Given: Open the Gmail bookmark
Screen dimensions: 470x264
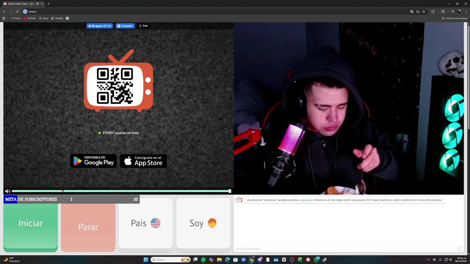Looking at the screenshot, I should coord(15,18).
